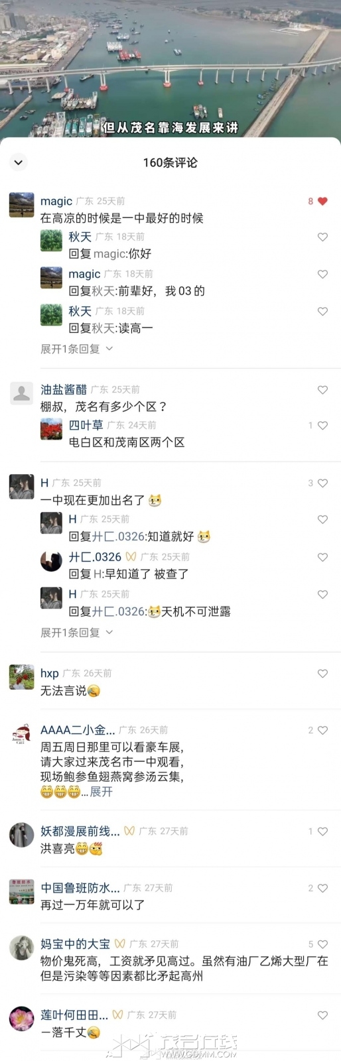
Task: Expand 展开1条回复 under magic's thread
Action: pos(76,349)
